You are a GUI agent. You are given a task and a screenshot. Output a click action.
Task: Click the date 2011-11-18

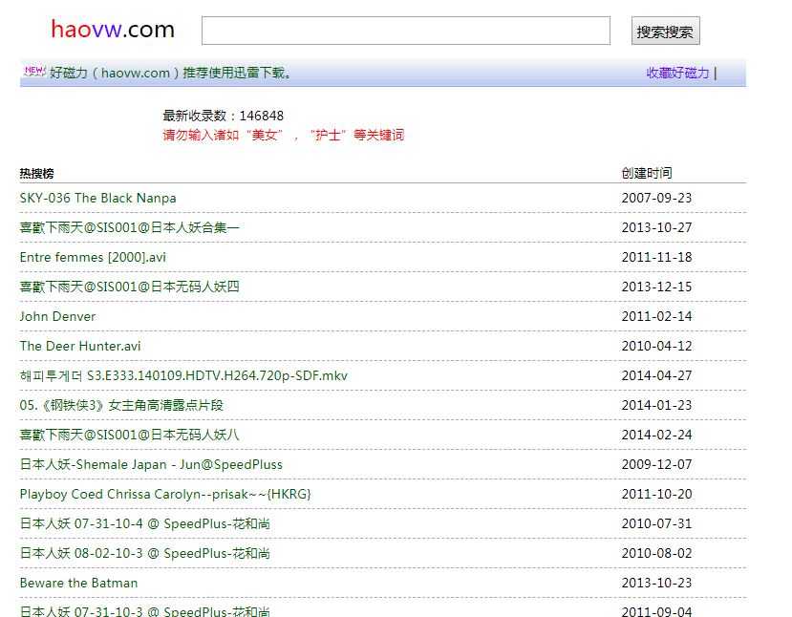click(656, 258)
